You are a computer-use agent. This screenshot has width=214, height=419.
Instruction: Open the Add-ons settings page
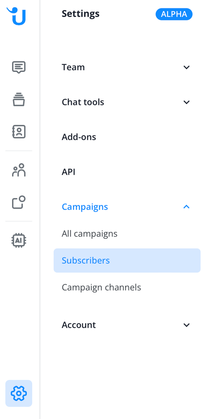[x=79, y=137]
